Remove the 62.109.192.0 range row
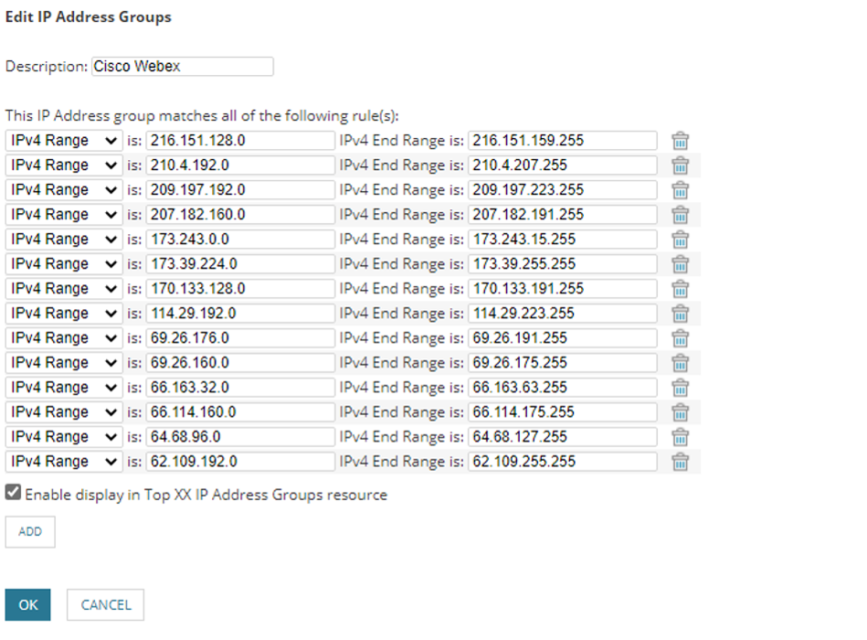Screen dimensions: 867x640 [680, 462]
